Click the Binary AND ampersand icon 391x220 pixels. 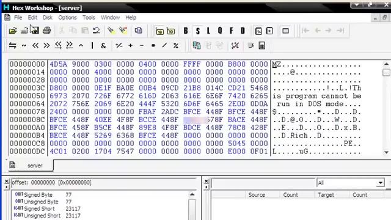coord(103,45)
